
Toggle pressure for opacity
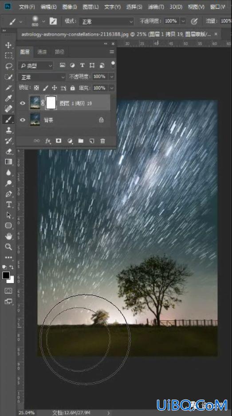194,21
